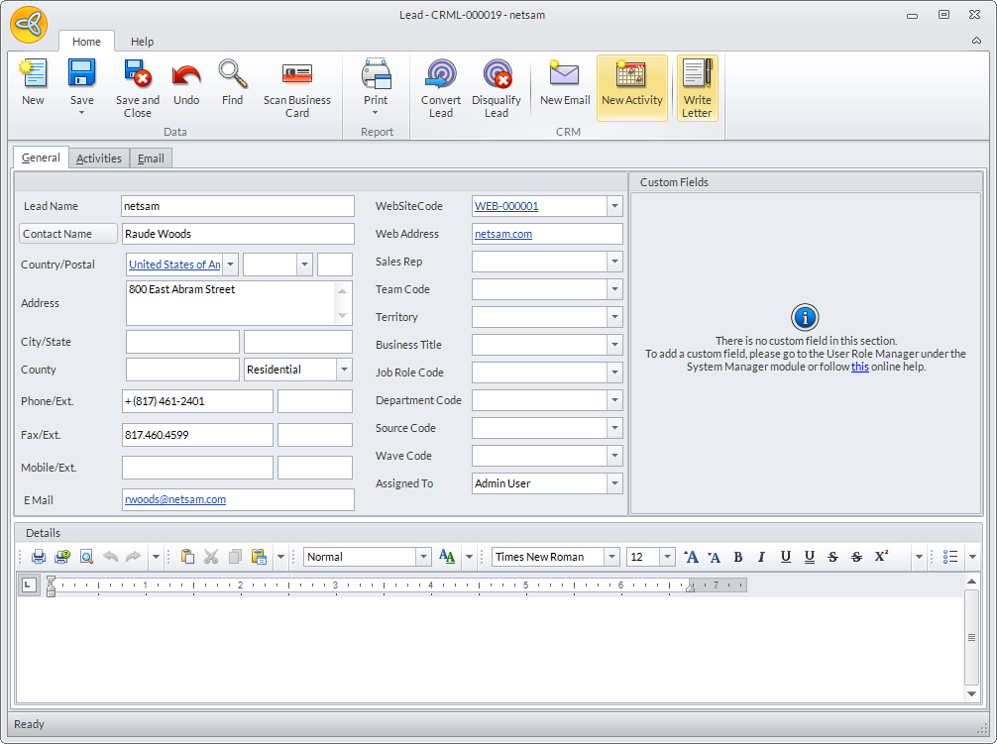Click the Contact Name button

coord(68,234)
